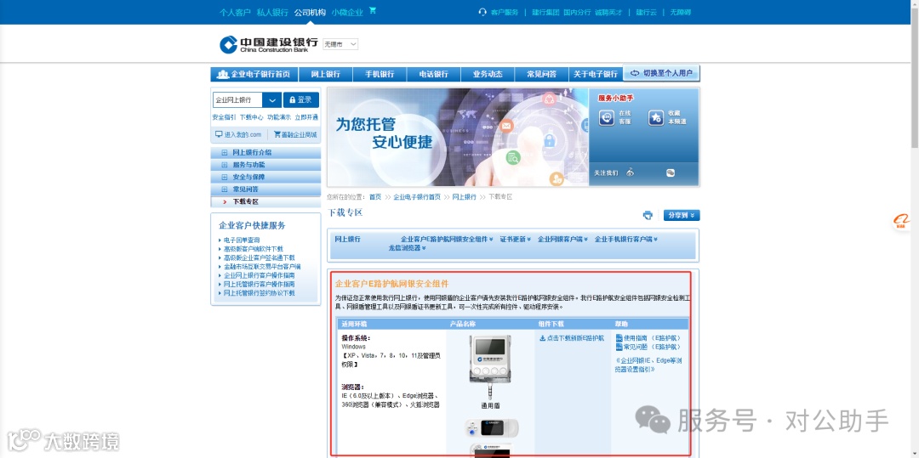
Task: Click 点击下载新版E路护航 download link
Action: (575, 338)
